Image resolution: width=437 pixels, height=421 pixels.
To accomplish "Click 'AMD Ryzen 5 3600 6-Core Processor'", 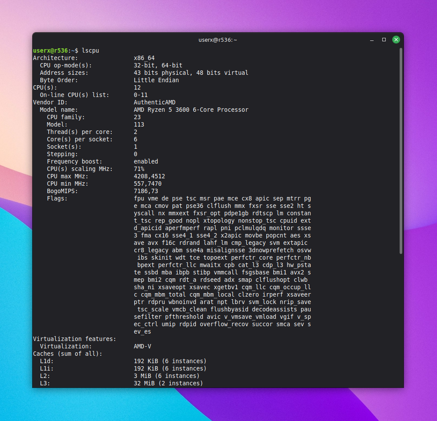I will 191,110.
